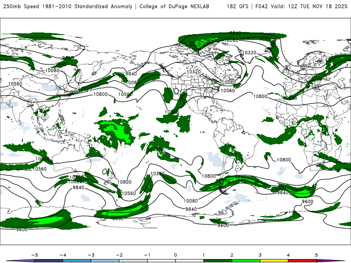The width and height of the screenshot is (351, 263).
Task: Select the dark green 1 to 2 colorbar segment
Action: [218, 261]
